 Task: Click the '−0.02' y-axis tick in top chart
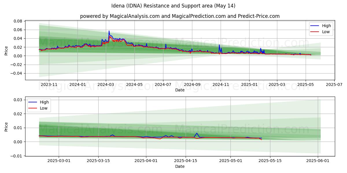16,65
